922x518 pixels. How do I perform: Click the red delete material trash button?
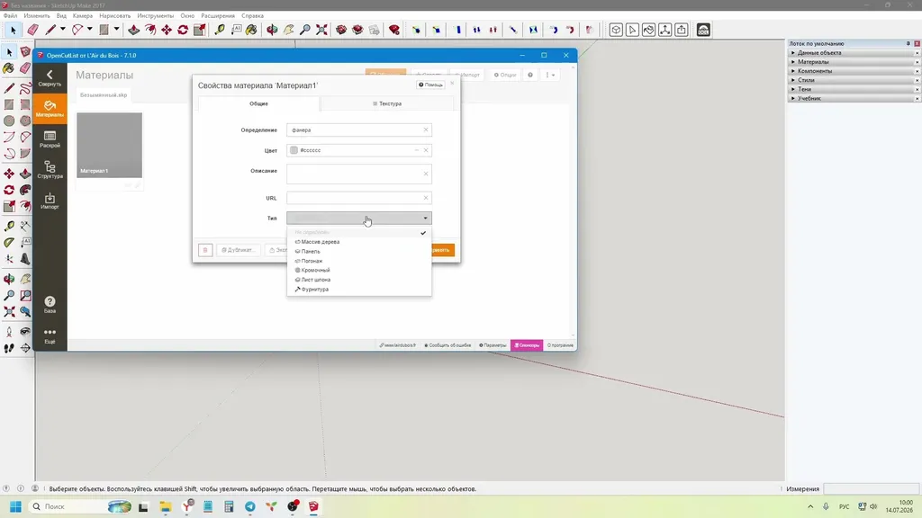pyautogui.click(x=205, y=250)
